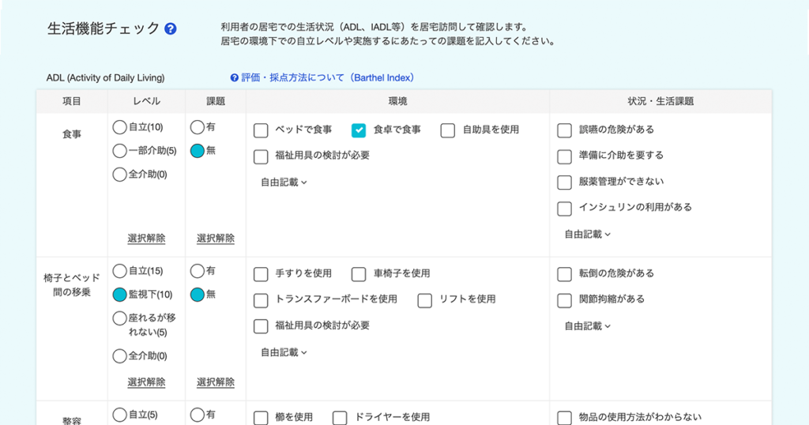The image size is (809, 425).
Task: Select 一部介助(5) radio for 食事
Action: pos(119,151)
